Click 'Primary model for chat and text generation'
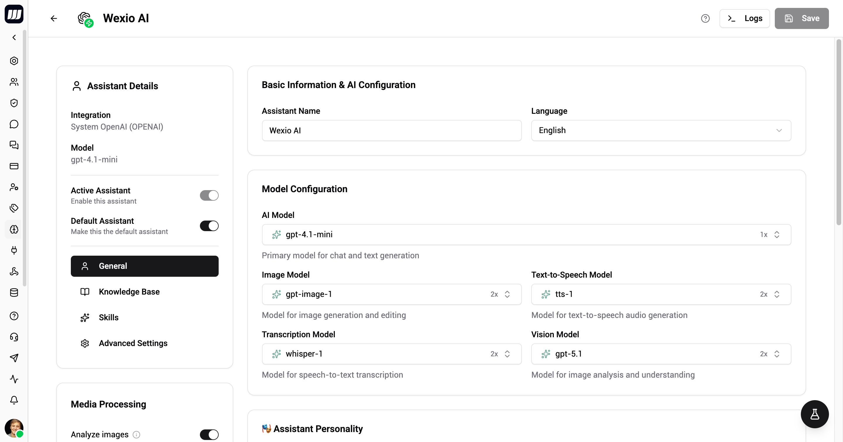Viewport: 843px width, 442px height. (x=340, y=255)
